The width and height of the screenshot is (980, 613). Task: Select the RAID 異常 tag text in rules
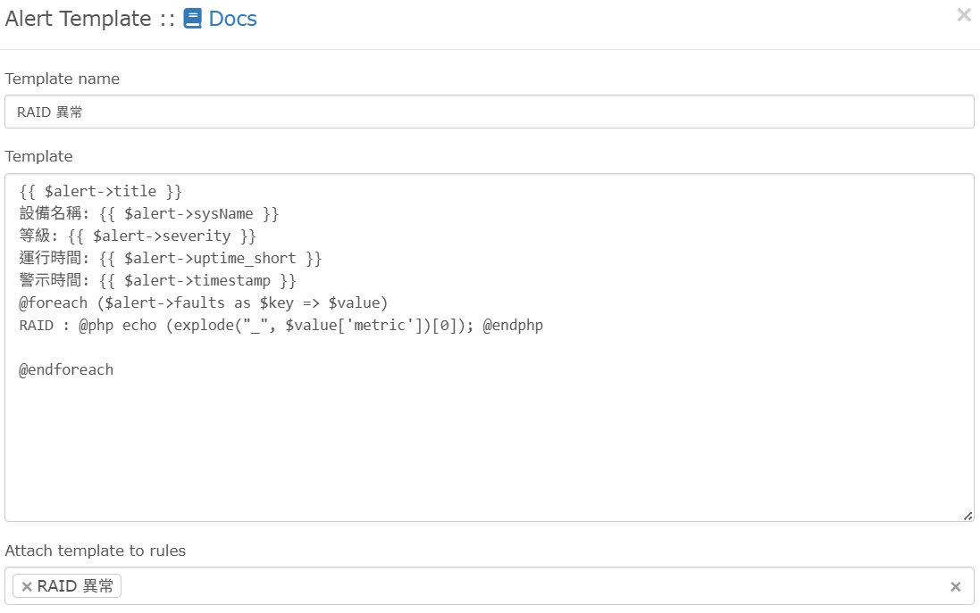(75, 586)
